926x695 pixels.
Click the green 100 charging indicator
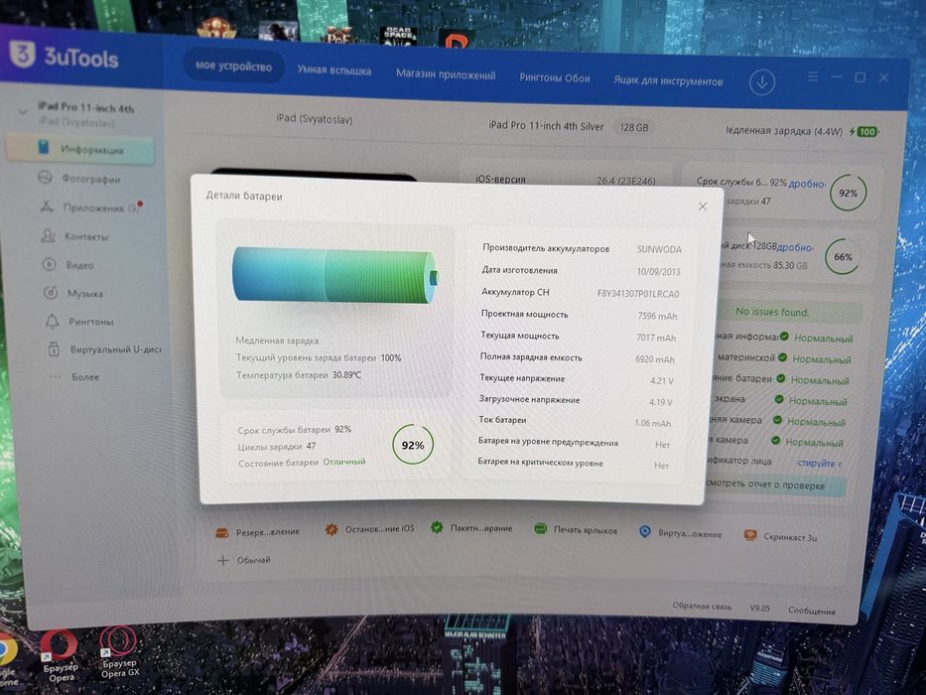pyautogui.click(x=866, y=132)
